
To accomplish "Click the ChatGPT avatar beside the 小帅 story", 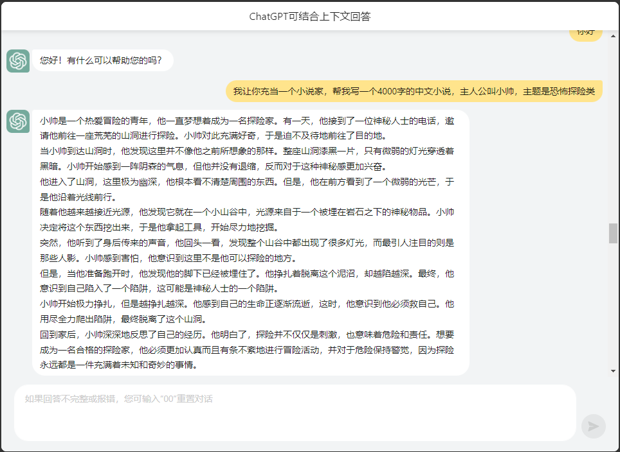I will click(x=18, y=121).
